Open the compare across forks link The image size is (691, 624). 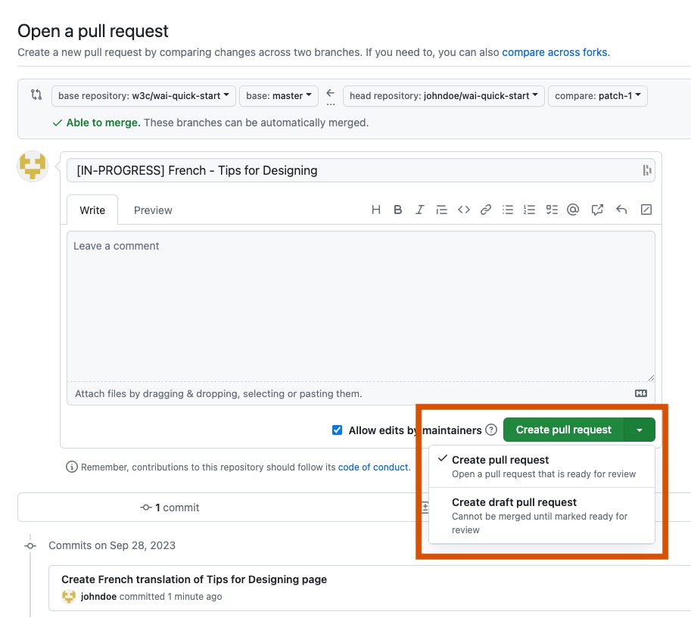click(555, 52)
